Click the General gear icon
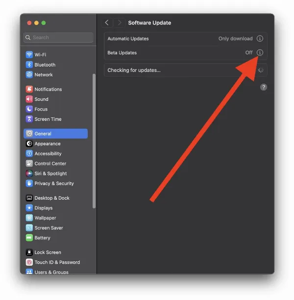Viewport: 294px width, 300px height. click(29, 134)
